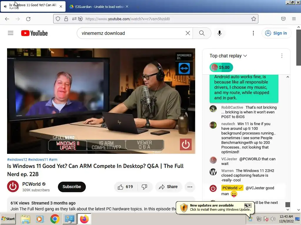Expand the Top chat replay dropdown
This screenshot has height=225, width=301.
click(x=228, y=56)
